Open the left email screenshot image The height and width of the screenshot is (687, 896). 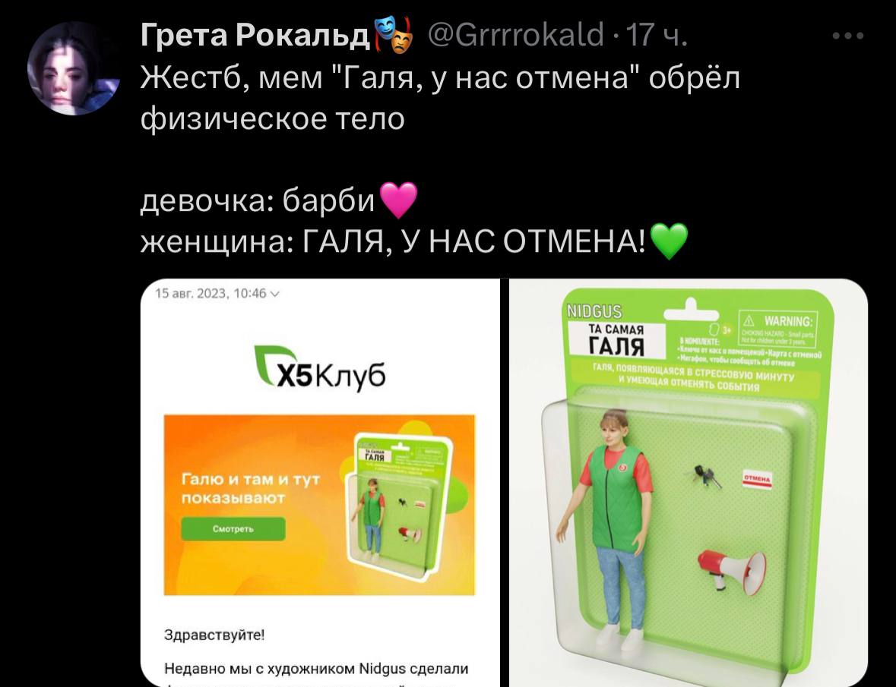pos(320,483)
